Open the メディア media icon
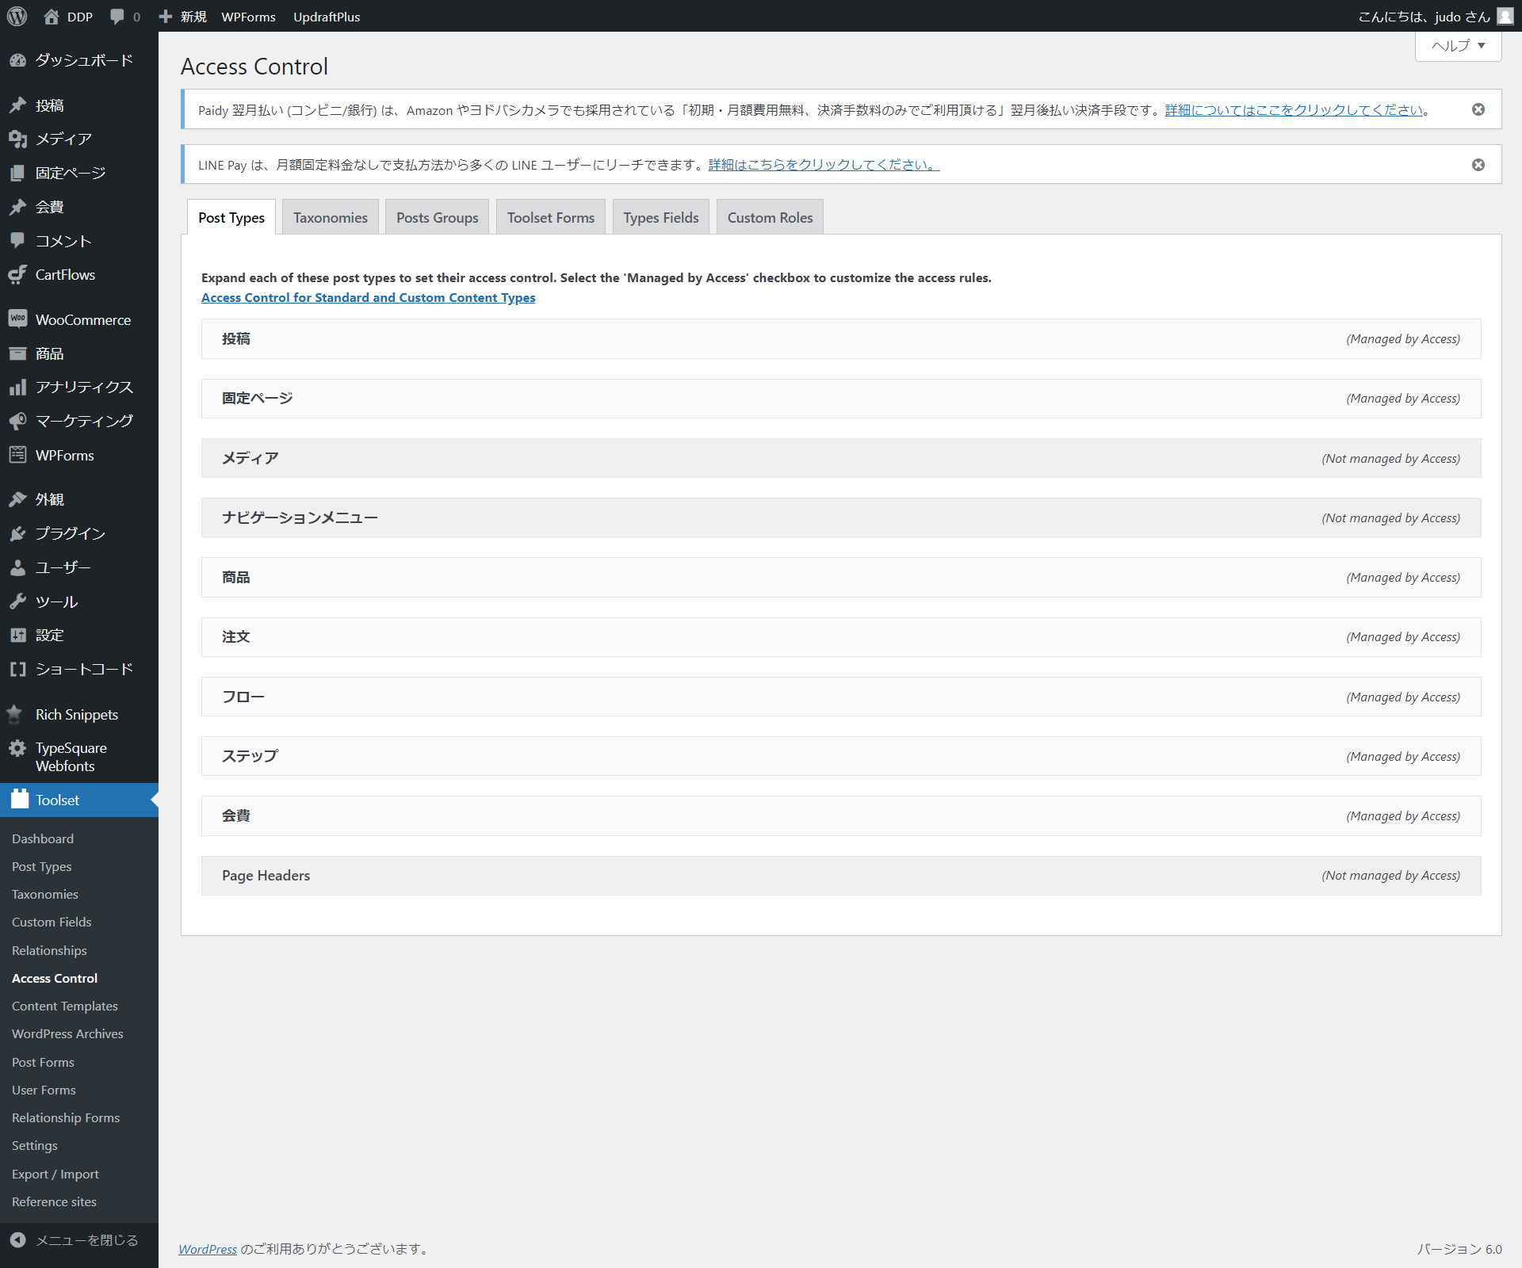1522x1268 pixels. [17, 139]
